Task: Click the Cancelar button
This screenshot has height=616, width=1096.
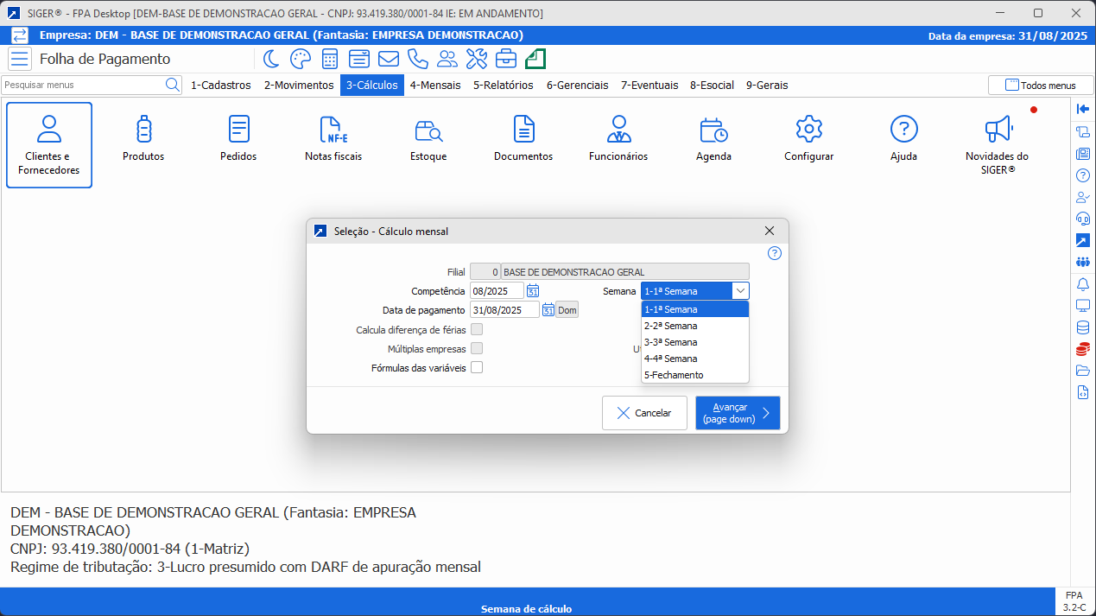Action: point(644,413)
